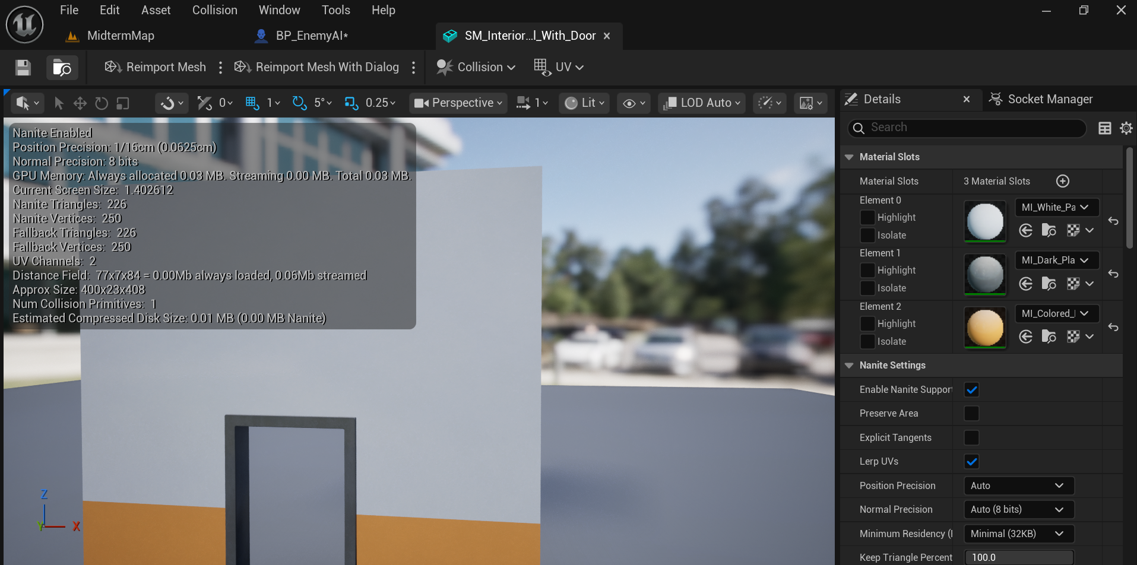
Task: Switch to the Socket Manager tab
Action: click(x=1041, y=100)
